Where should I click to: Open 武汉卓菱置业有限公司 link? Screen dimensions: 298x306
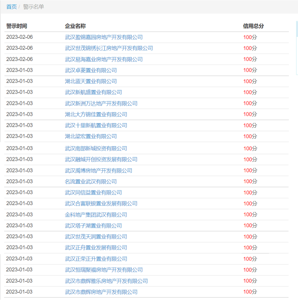pos(91,70)
